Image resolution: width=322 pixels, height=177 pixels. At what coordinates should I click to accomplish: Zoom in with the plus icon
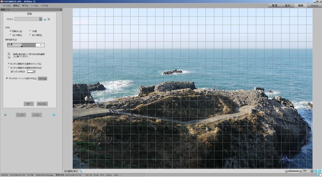coord(300,171)
